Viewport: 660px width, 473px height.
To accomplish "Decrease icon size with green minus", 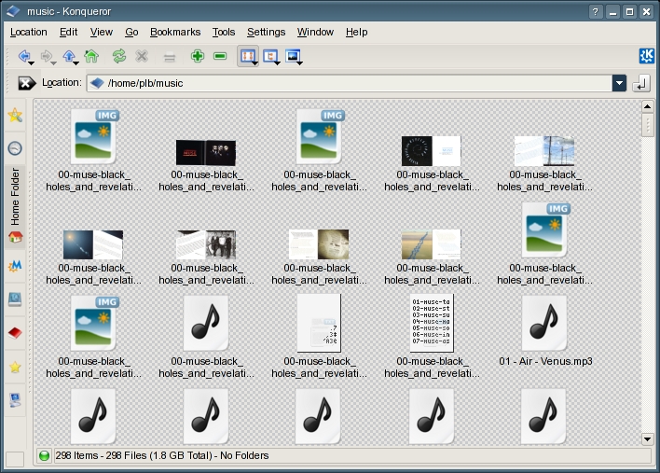I will tap(220, 56).
